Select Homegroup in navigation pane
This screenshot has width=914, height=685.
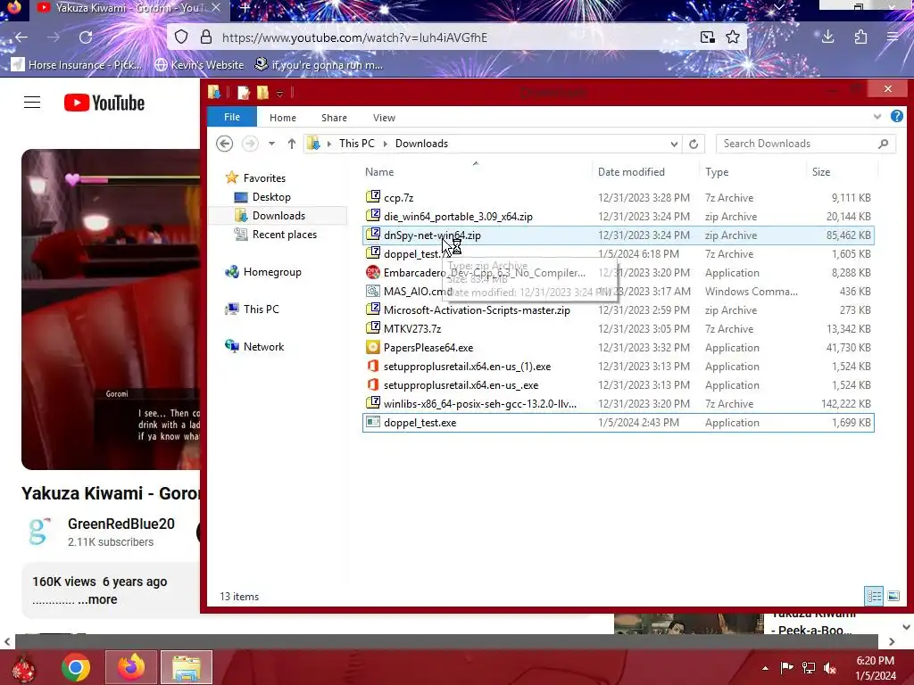[x=272, y=271]
